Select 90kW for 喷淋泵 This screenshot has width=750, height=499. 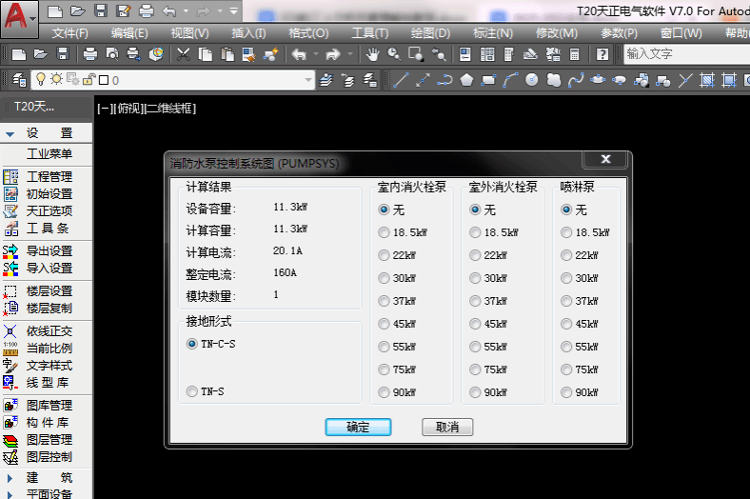(x=566, y=392)
